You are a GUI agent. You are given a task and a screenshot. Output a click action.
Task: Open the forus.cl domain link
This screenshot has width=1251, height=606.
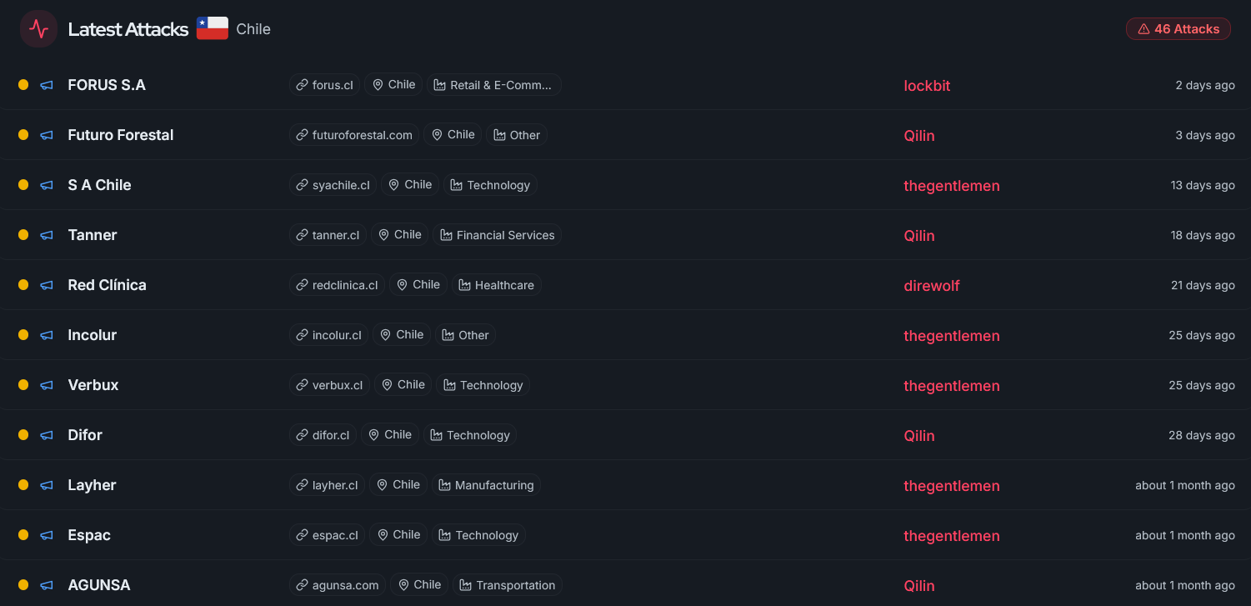325,85
